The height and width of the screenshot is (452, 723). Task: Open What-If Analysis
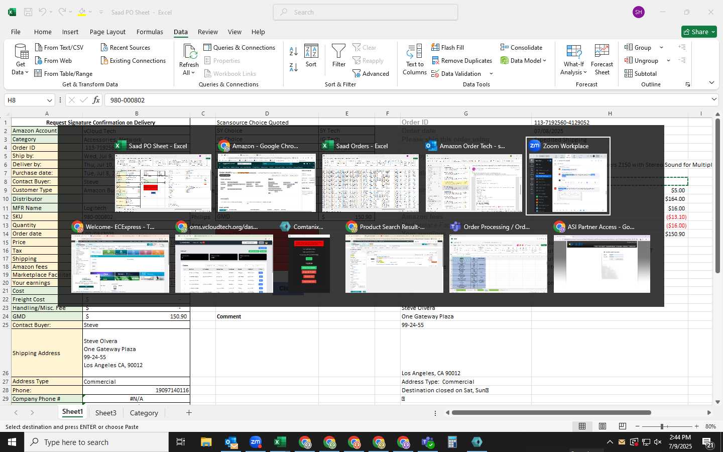[573, 60]
